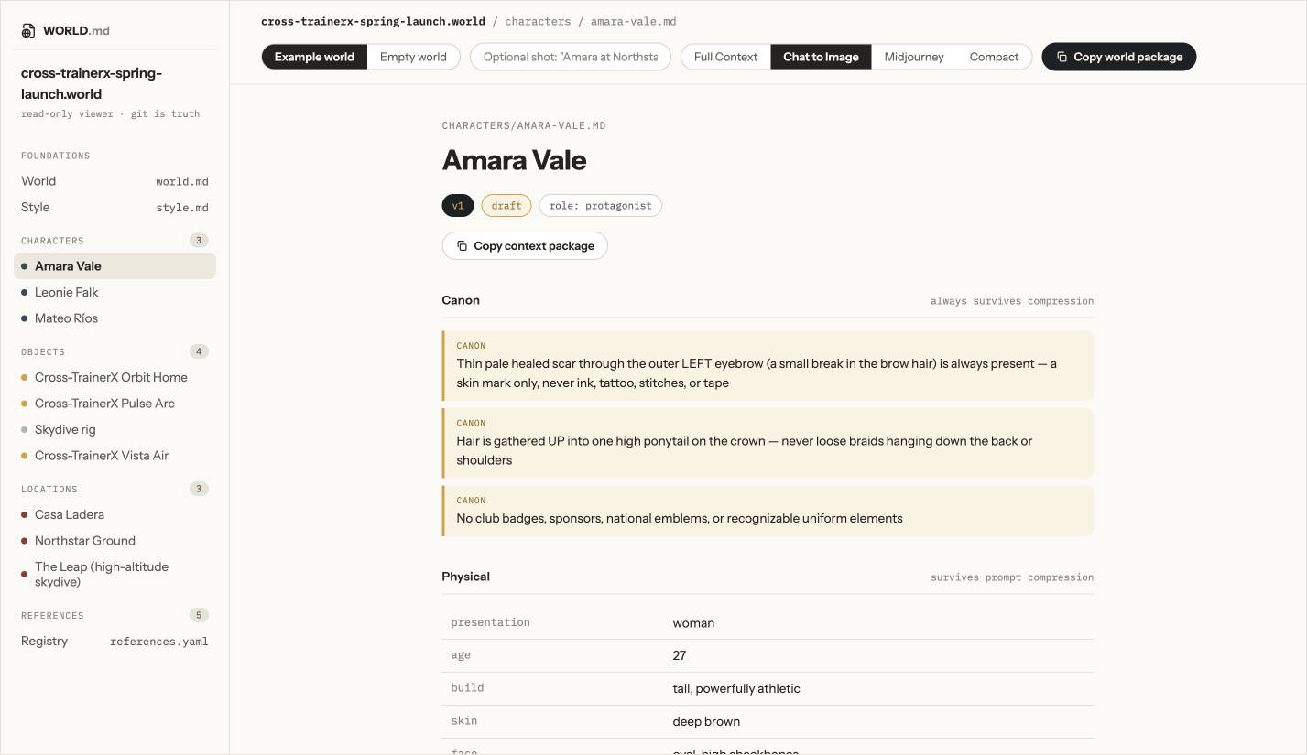Image resolution: width=1307 pixels, height=755 pixels.
Task: Select Full Context output mode
Action: [x=725, y=57]
